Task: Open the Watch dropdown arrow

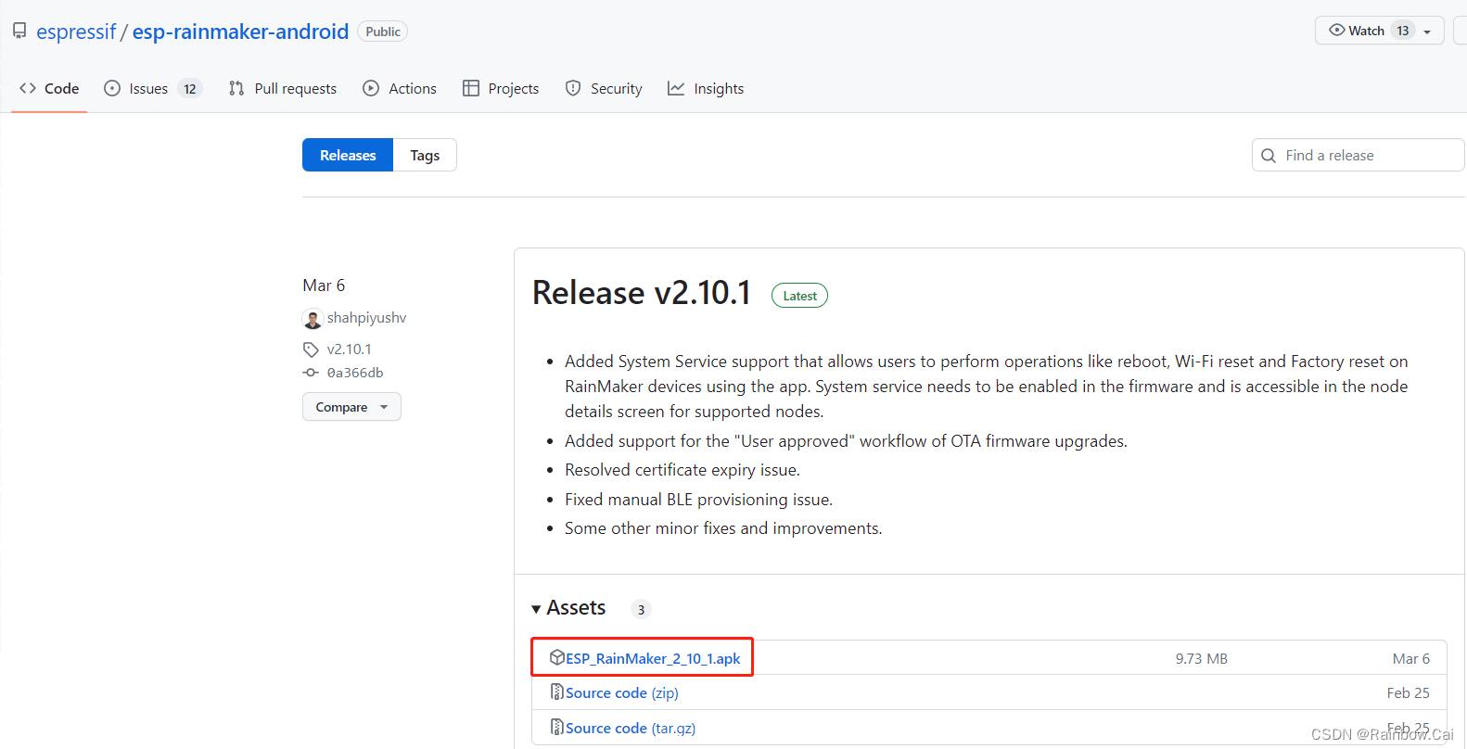Action: [x=1427, y=32]
